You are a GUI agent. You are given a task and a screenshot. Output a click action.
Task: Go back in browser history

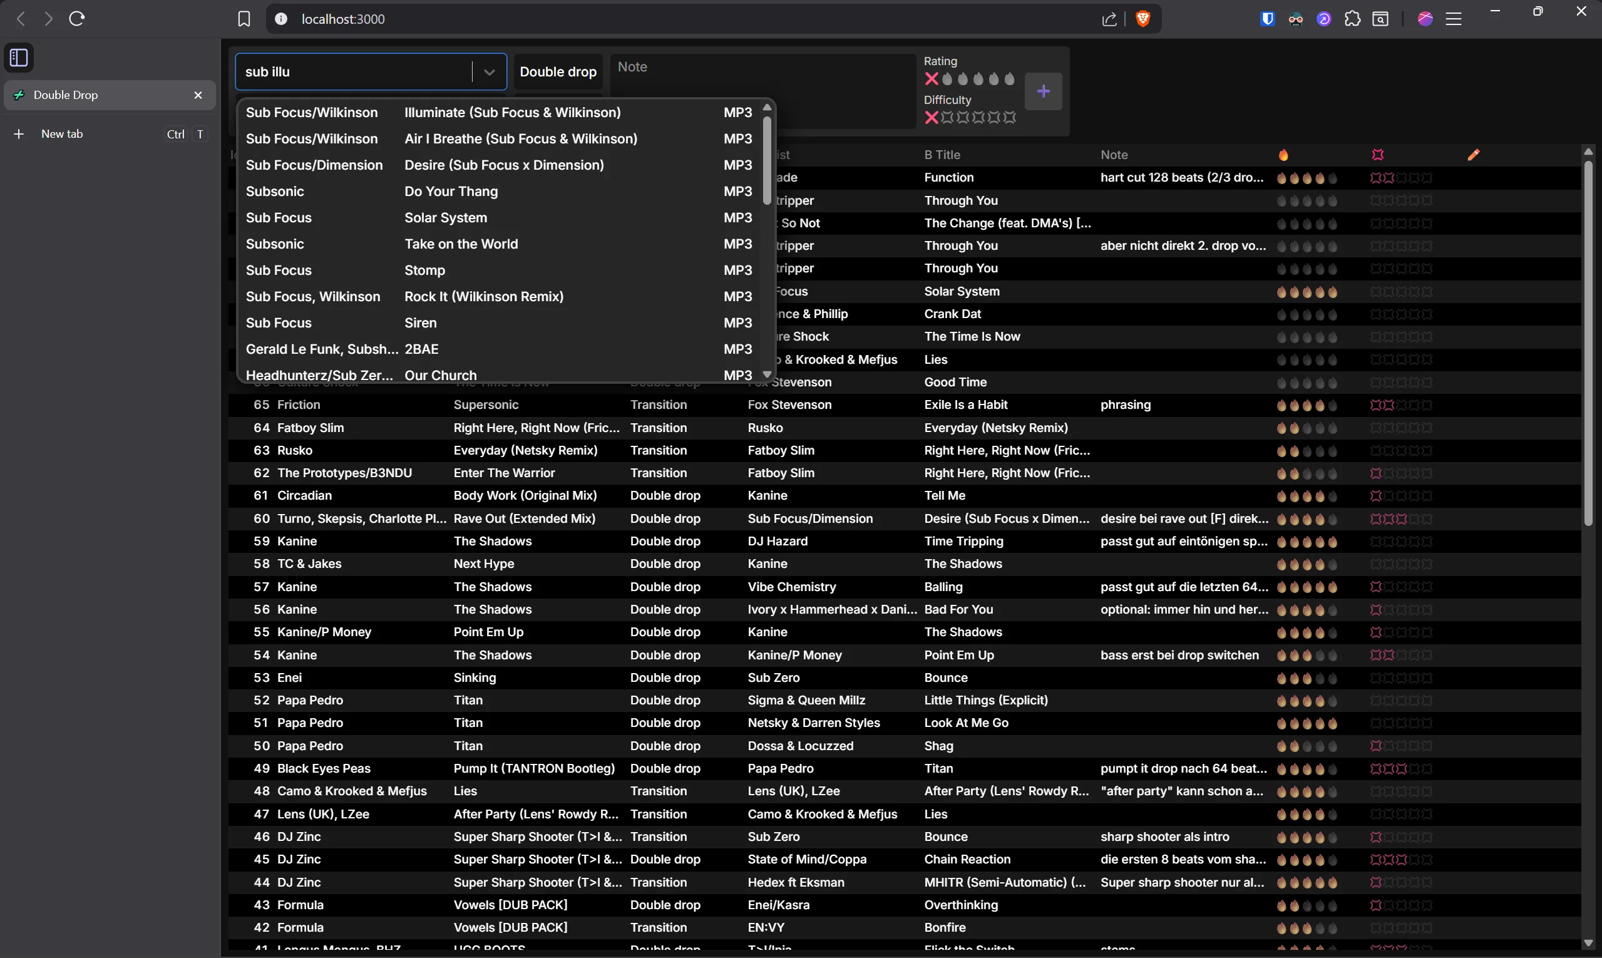21,19
